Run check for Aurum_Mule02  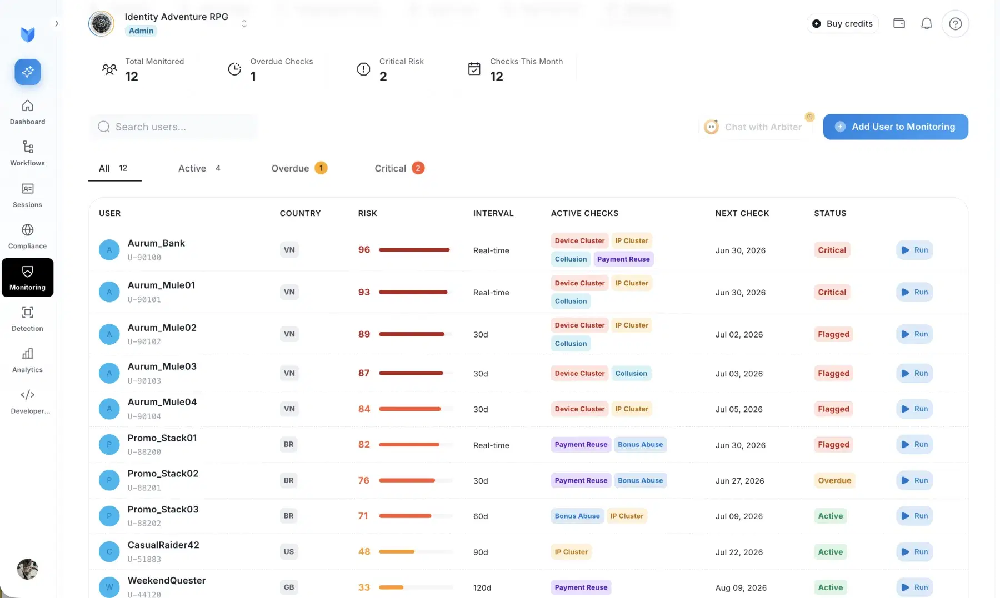914,334
